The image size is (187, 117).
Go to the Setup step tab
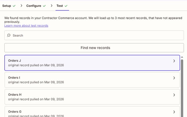pyautogui.click(x=7, y=6)
